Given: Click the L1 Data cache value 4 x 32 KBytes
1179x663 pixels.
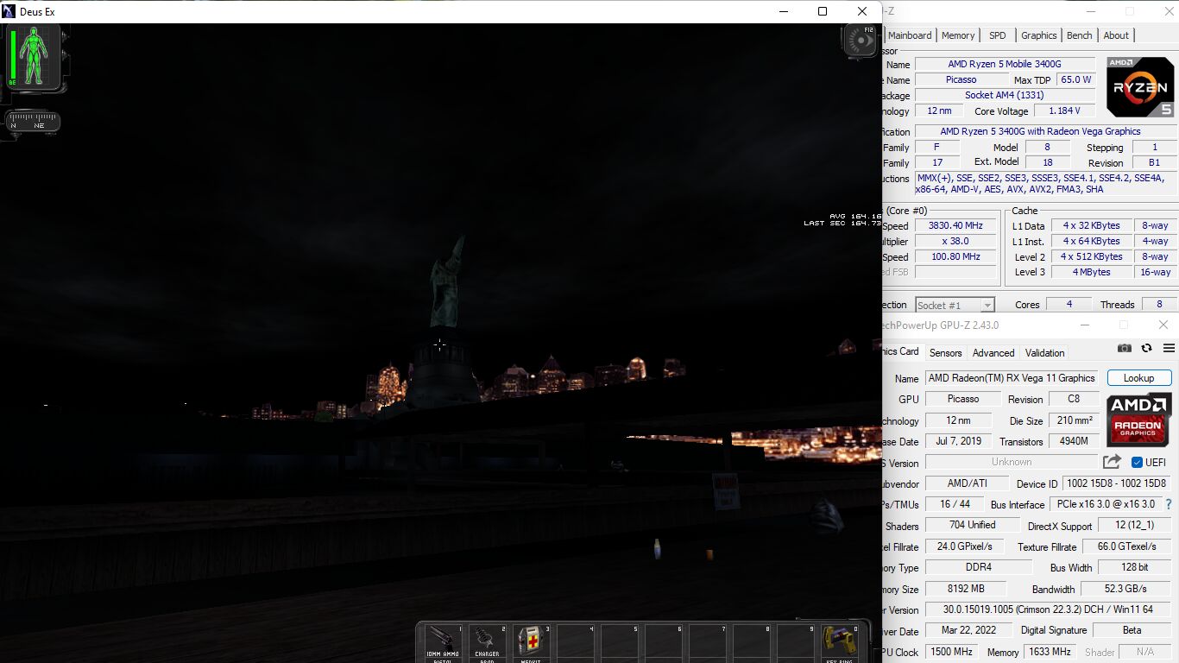Looking at the screenshot, I should [1091, 225].
